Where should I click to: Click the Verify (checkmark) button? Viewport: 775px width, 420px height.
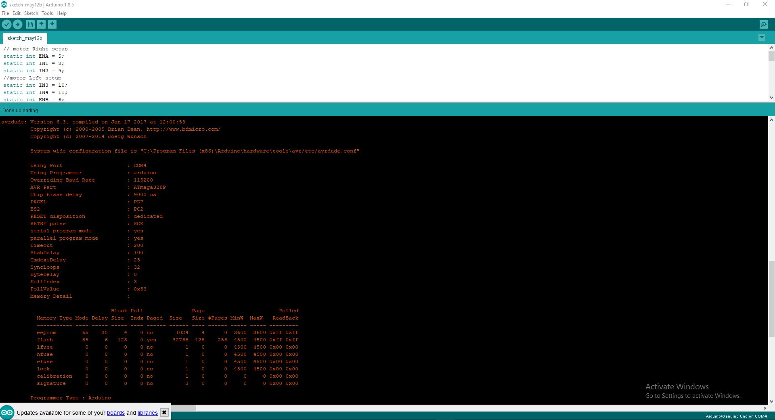[6, 24]
